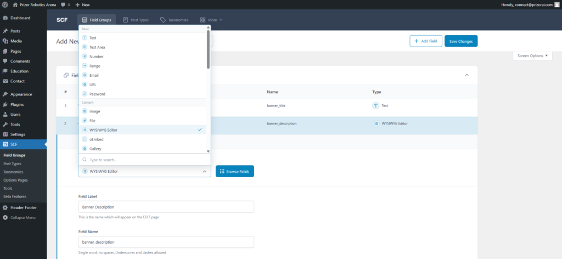Click the dropdown list scrollbar
This screenshot has width=562, height=259.
[x=208, y=49]
